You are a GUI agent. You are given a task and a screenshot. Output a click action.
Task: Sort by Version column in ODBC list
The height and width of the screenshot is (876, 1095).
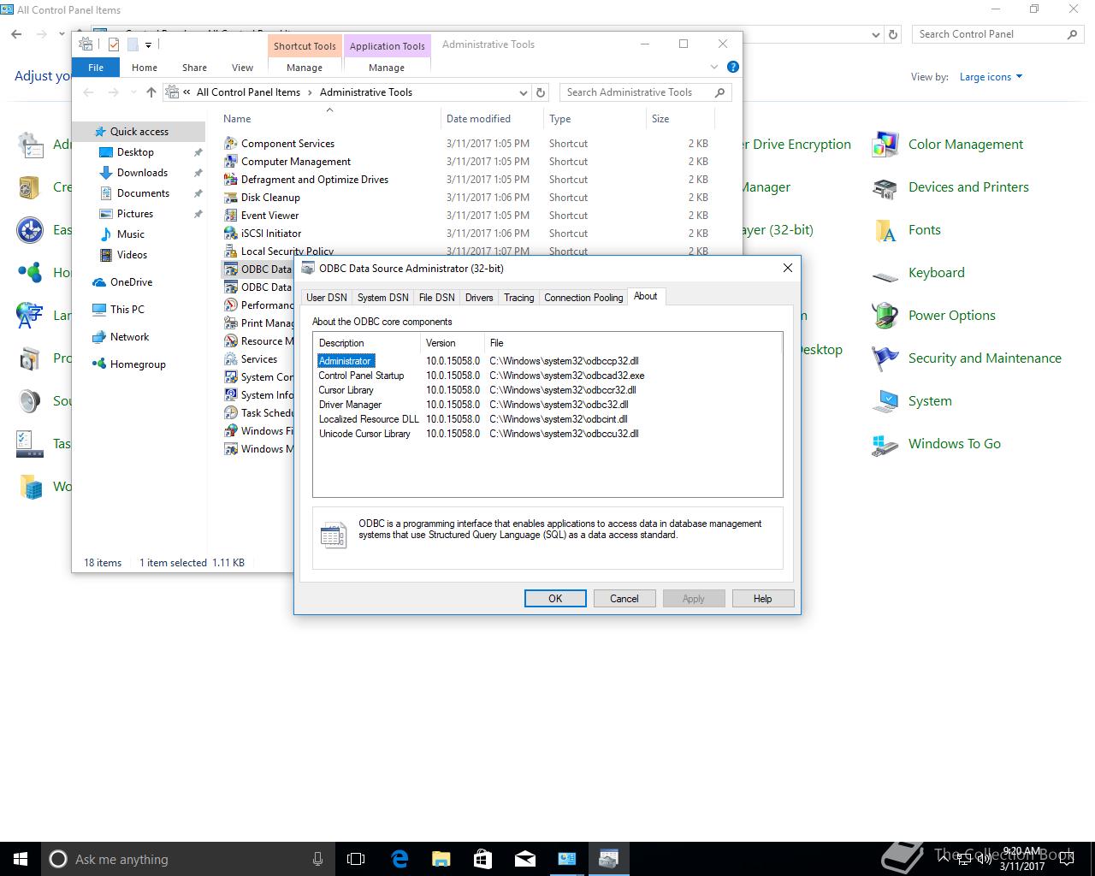pos(453,343)
